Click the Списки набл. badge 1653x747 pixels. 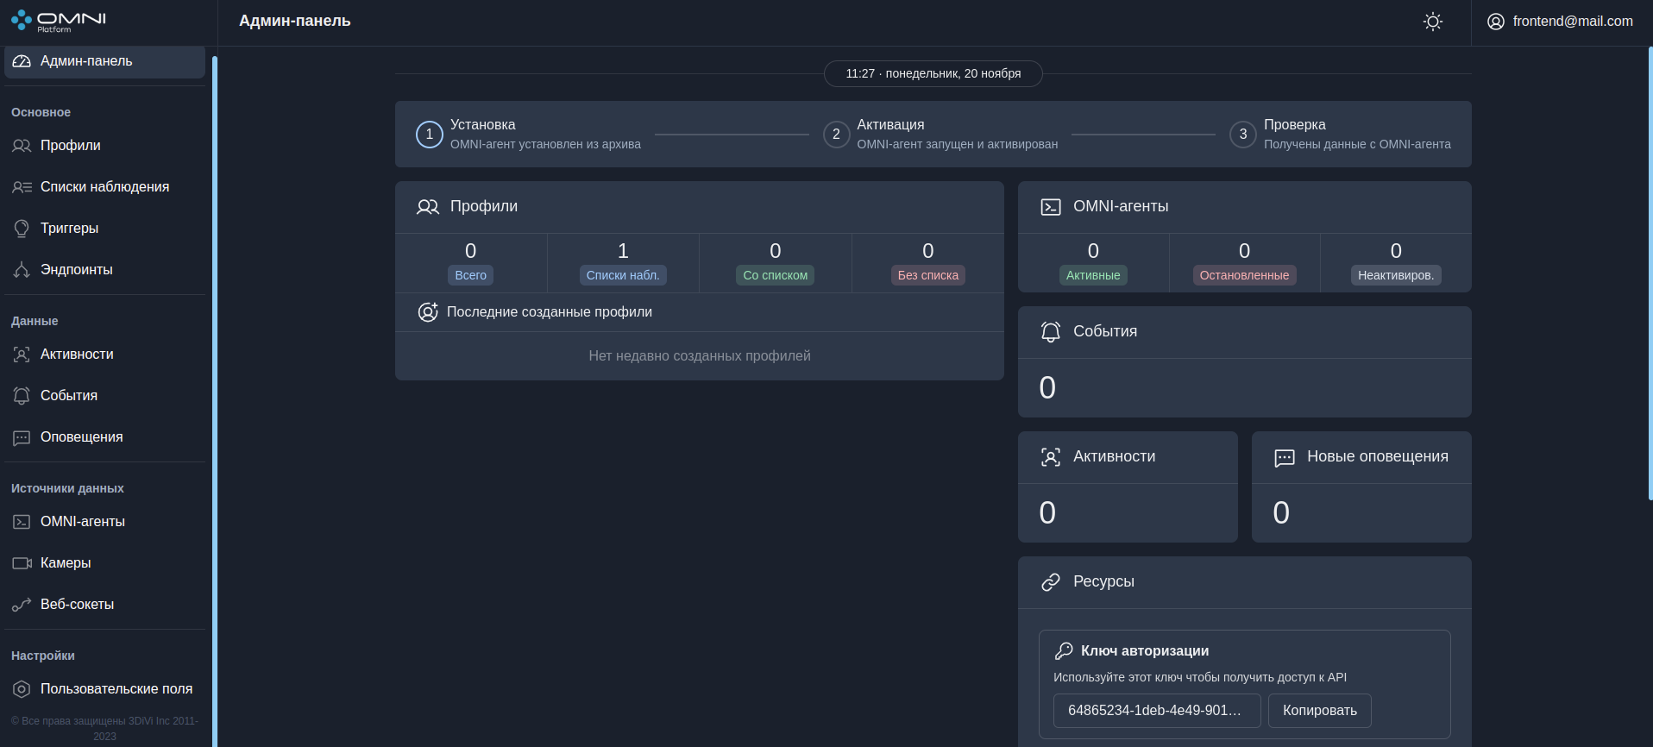(623, 275)
